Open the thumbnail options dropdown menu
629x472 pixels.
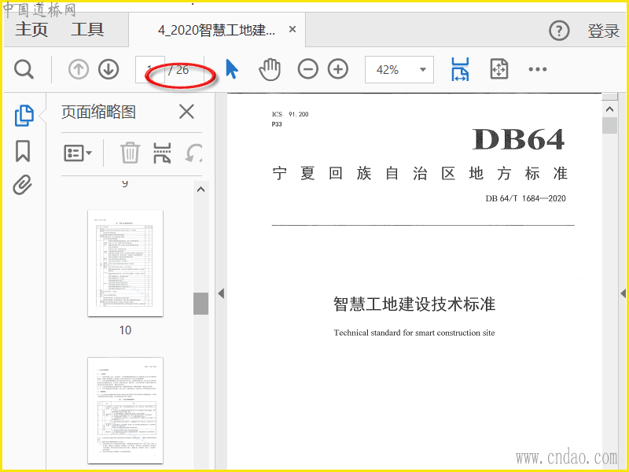(x=78, y=153)
